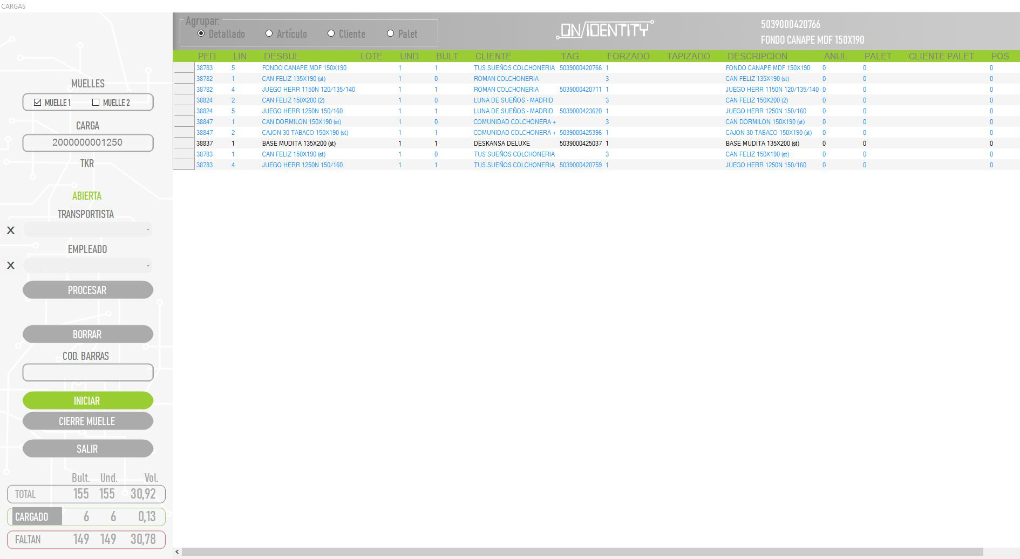Image resolution: width=1020 pixels, height=559 pixels.
Task: Click the BORRAR button
Action: tap(88, 334)
